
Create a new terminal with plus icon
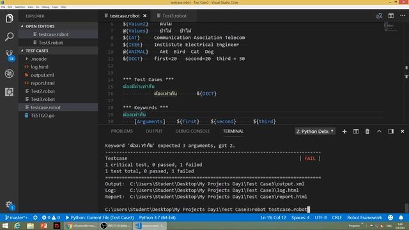pos(344,132)
